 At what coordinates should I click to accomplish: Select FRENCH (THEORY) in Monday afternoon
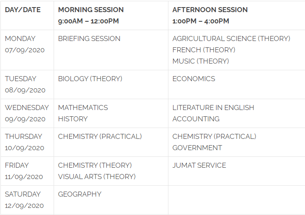204,50
